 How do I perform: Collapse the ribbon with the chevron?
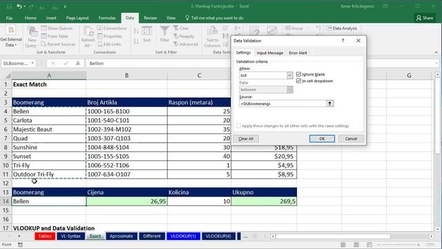click(x=436, y=53)
